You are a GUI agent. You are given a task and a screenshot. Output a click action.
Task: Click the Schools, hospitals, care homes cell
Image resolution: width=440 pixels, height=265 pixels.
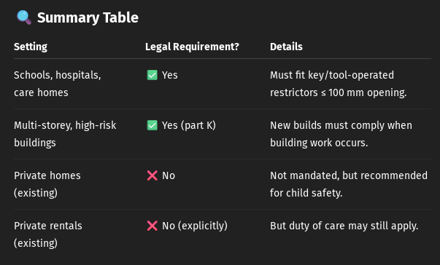58,84
